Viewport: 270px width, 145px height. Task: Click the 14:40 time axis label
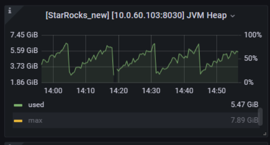tap(184, 91)
